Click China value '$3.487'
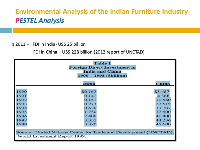200x150 pixels. [x=162, y=92]
